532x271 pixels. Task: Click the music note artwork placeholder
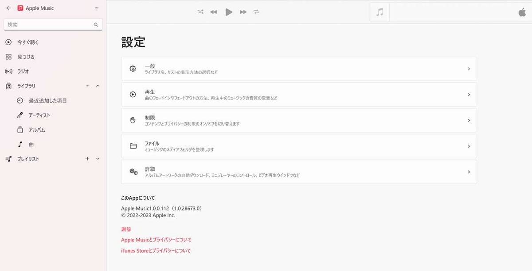pyautogui.click(x=380, y=12)
